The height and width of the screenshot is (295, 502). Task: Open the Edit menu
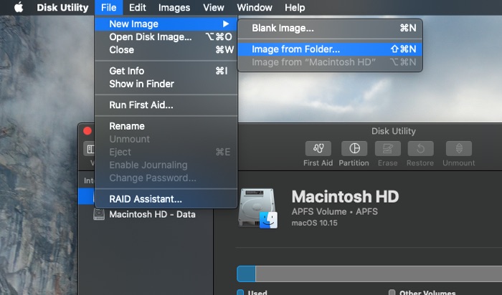[138, 7]
